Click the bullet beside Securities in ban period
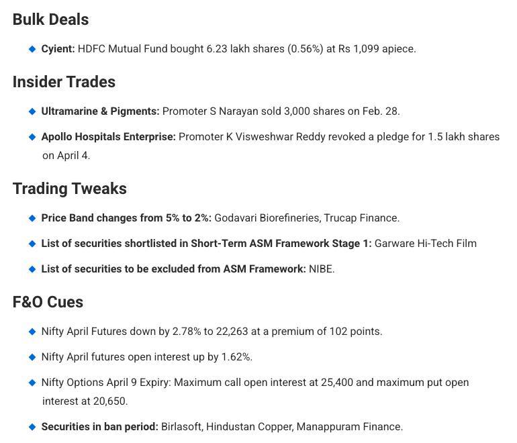517x443 pixels. point(32,427)
